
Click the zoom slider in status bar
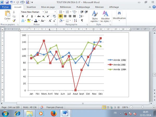(142, 107)
